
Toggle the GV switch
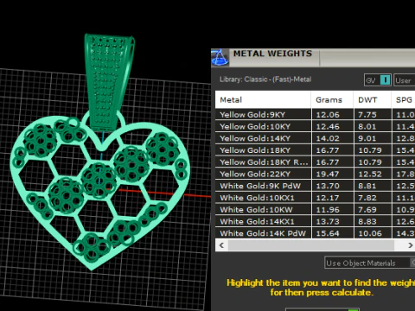tap(378, 80)
